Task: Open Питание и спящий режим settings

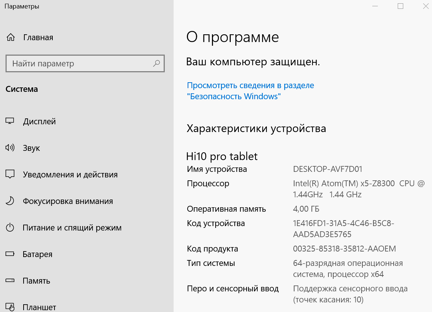Action: point(72,228)
